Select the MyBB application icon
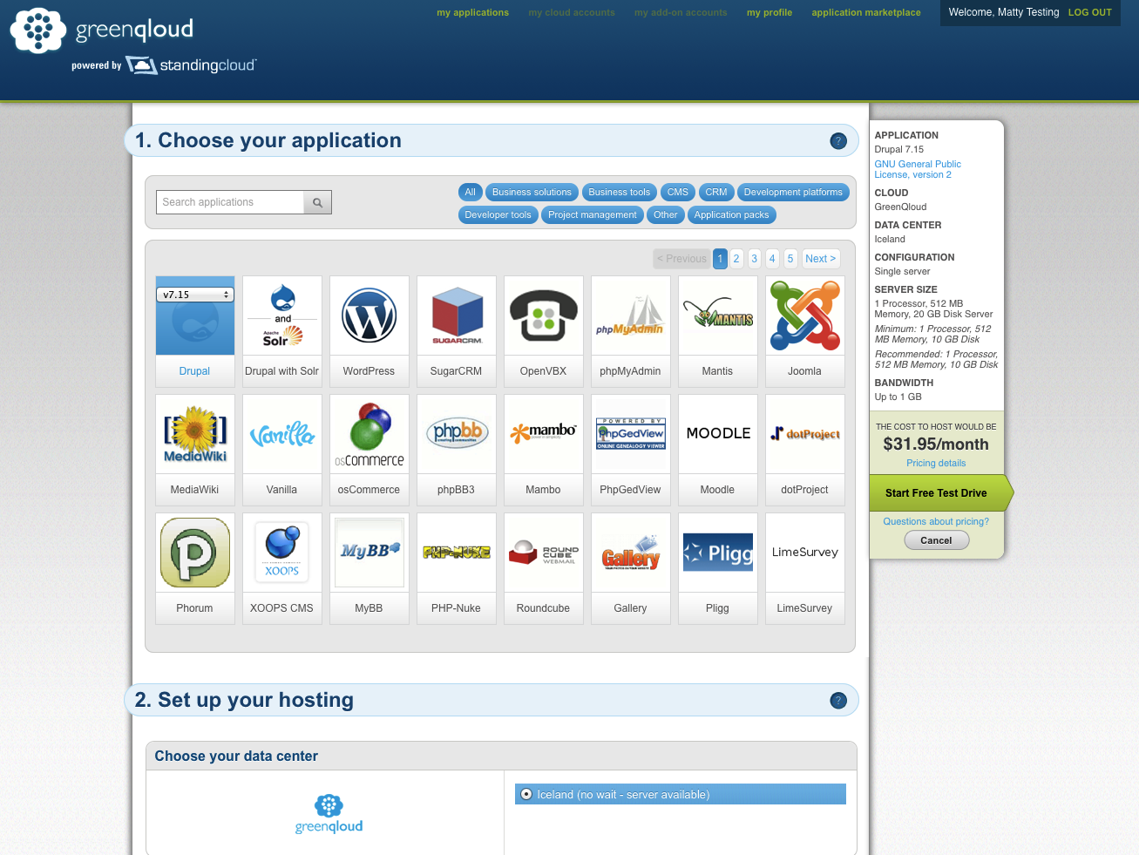Viewport: 1139px width, 855px height. 369,553
